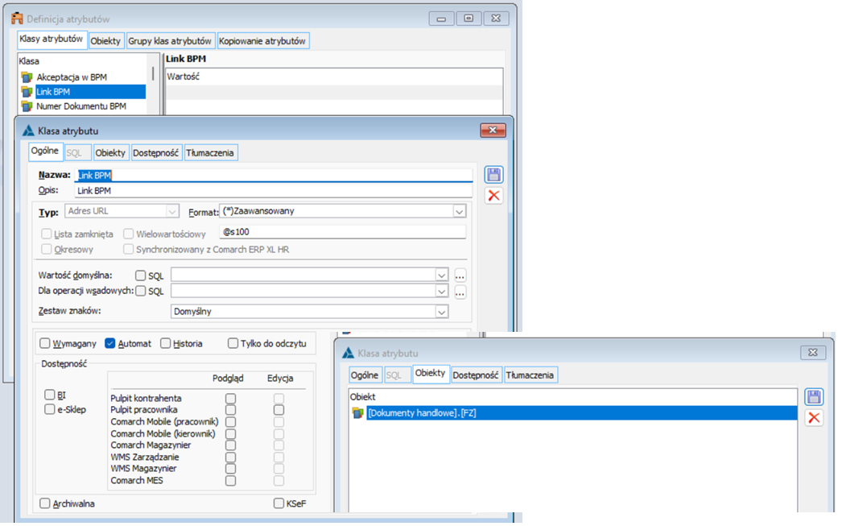Open the Grupy klas atrybutów tab
The height and width of the screenshot is (526, 842).
[x=170, y=41]
